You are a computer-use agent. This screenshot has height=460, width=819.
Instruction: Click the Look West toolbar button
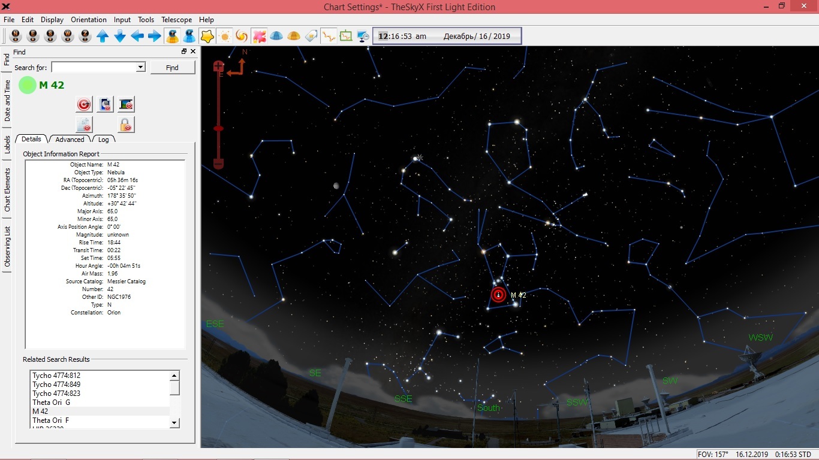point(68,36)
